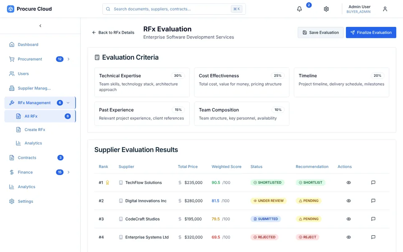Click the REJECTED status badge
The width and height of the screenshot is (403, 252).
point(264,237)
